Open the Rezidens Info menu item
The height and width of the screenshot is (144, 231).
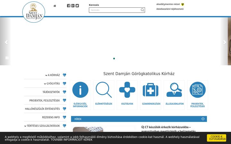[x=51, y=117]
